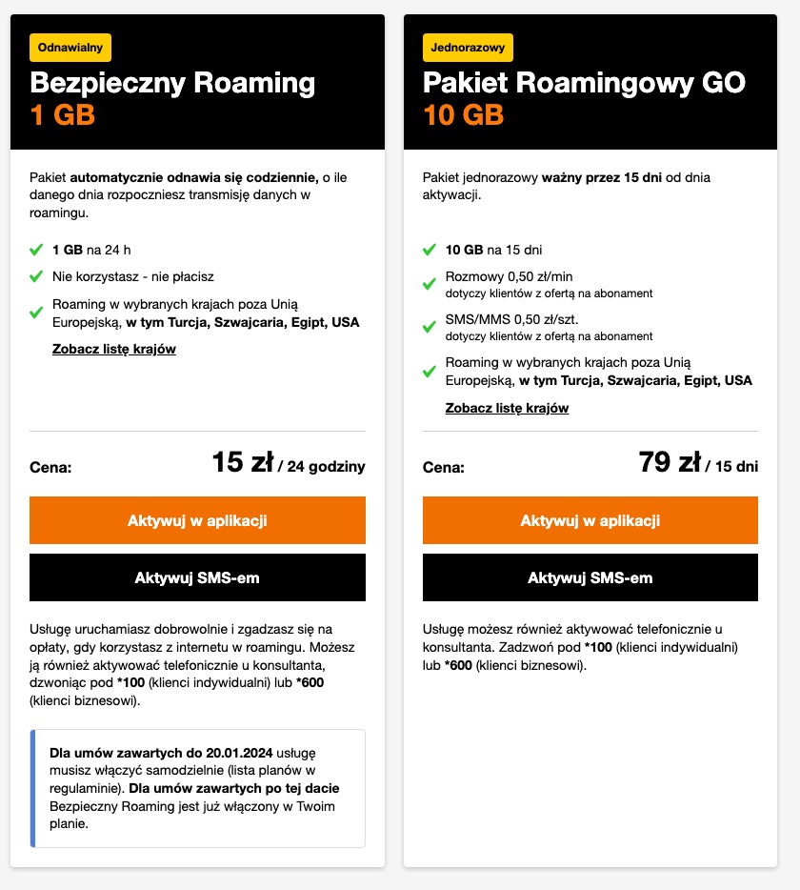Click checkmark beside Pakiet GO roaming countries text
Viewport: 800px width, 890px height.
[430, 372]
